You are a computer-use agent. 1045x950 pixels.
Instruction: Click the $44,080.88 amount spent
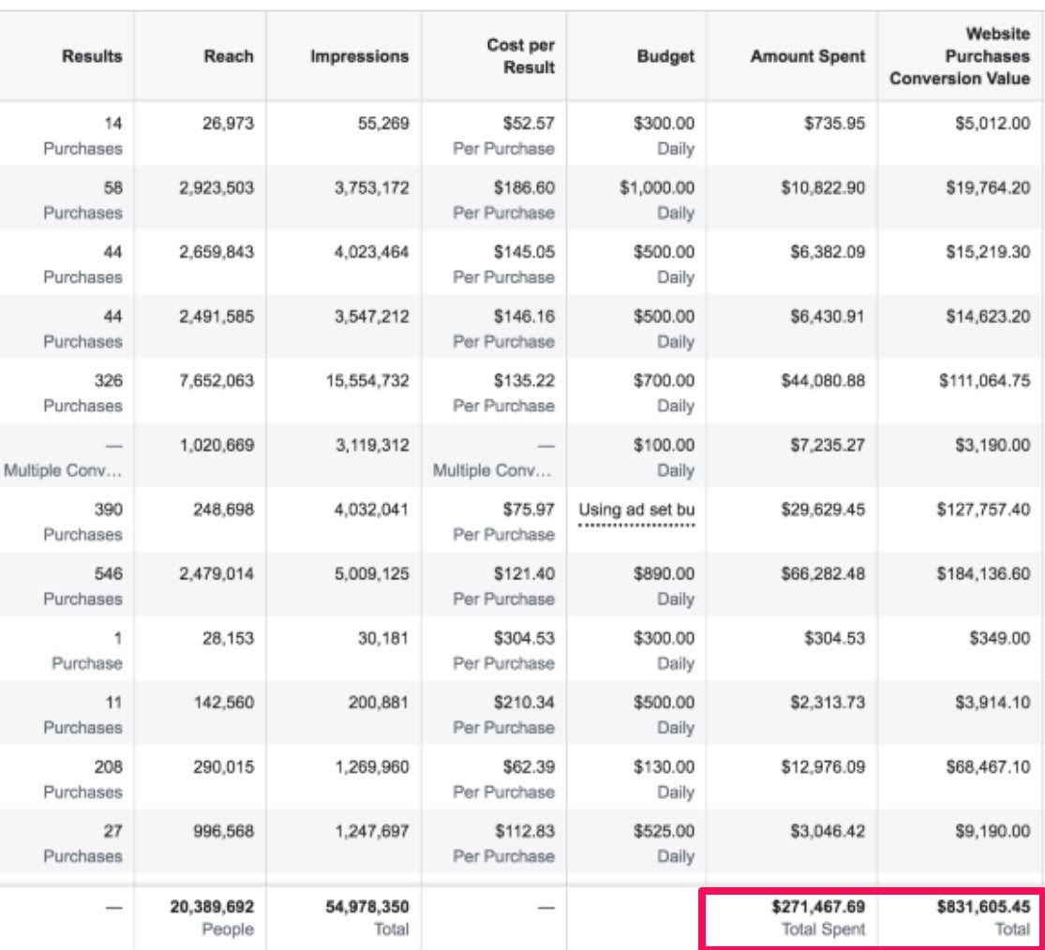click(823, 381)
